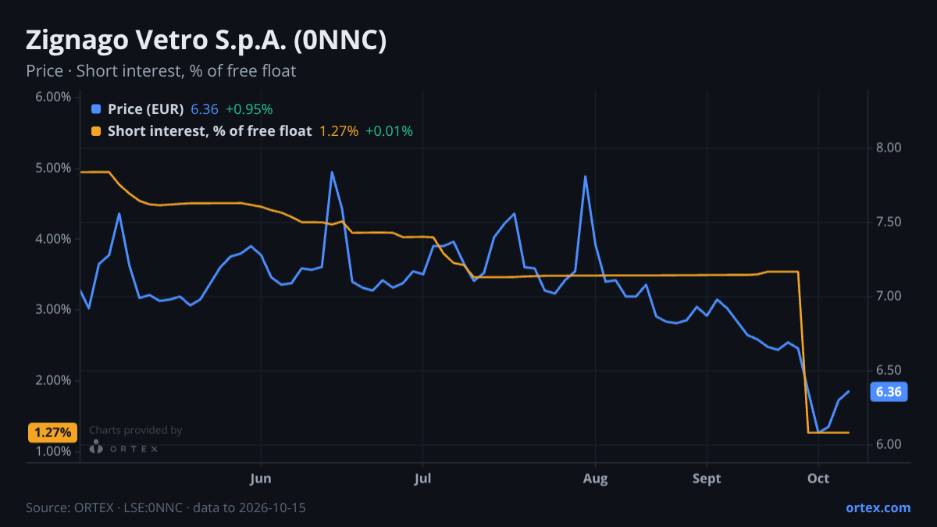Click the orange Short interest legend swatch

click(96, 131)
